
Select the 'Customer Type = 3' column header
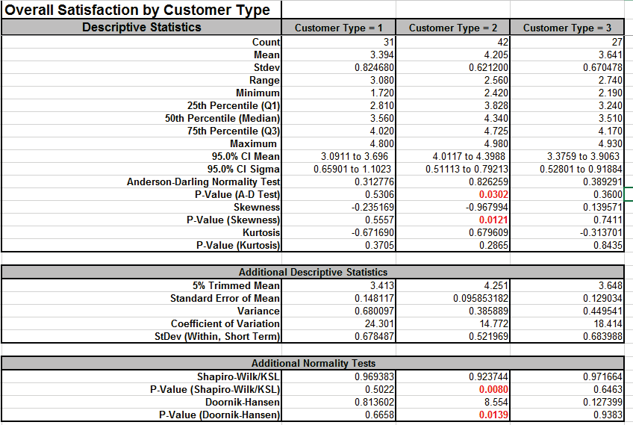pos(567,28)
